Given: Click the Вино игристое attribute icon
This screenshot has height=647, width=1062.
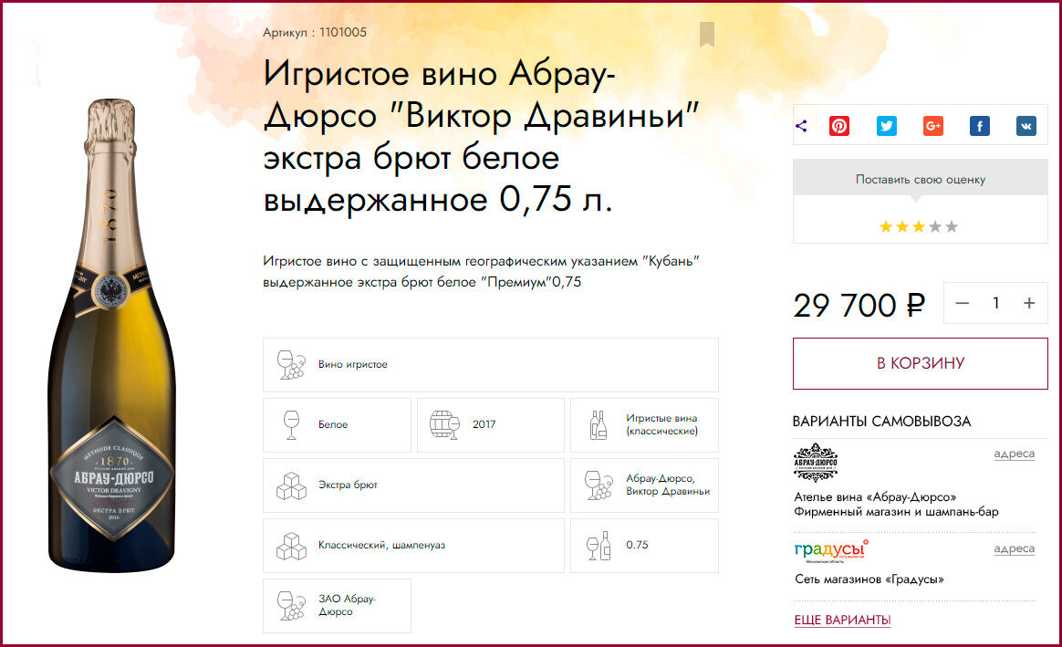Looking at the screenshot, I should tap(290, 365).
